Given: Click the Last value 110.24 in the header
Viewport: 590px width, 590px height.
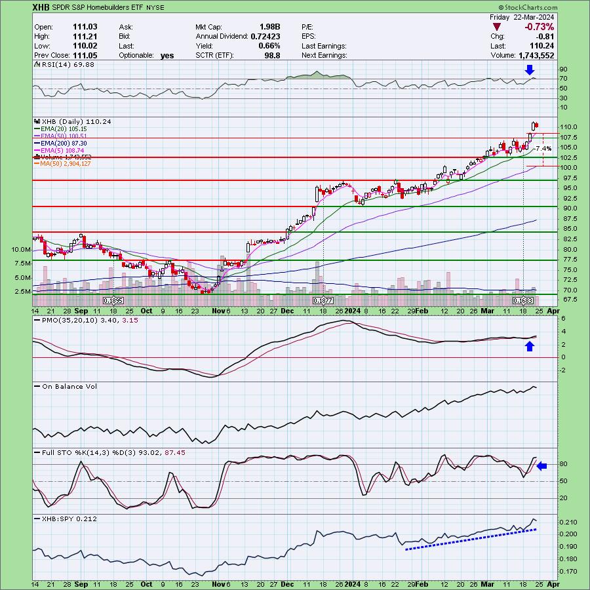Looking at the screenshot, I should pyautogui.click(x=542, y=46).
